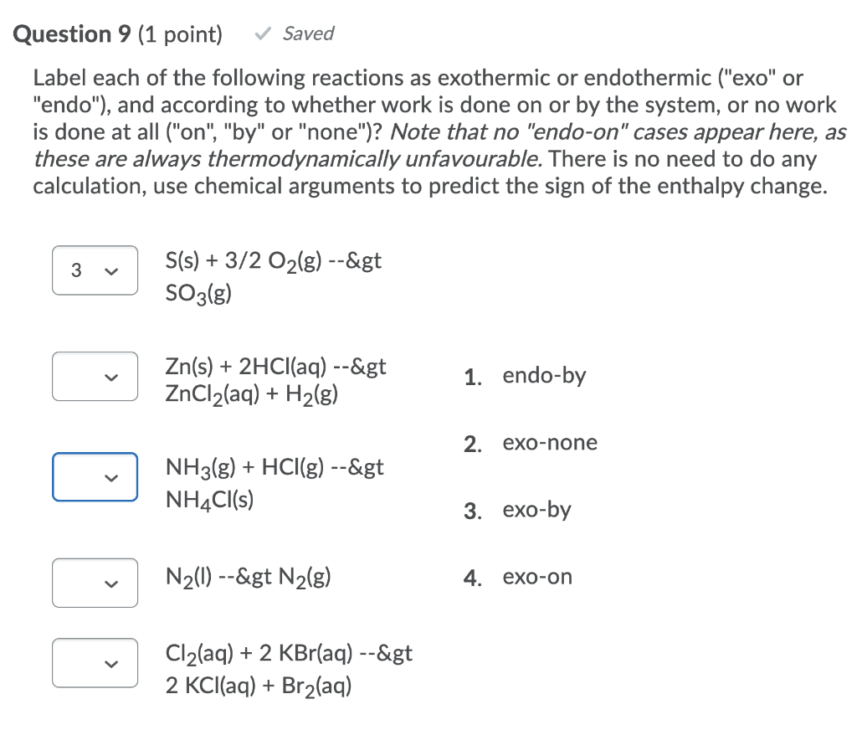857x730 pixels.
Task: Click the chevron in the zinc reaction answer box
Action: point(110,377)
